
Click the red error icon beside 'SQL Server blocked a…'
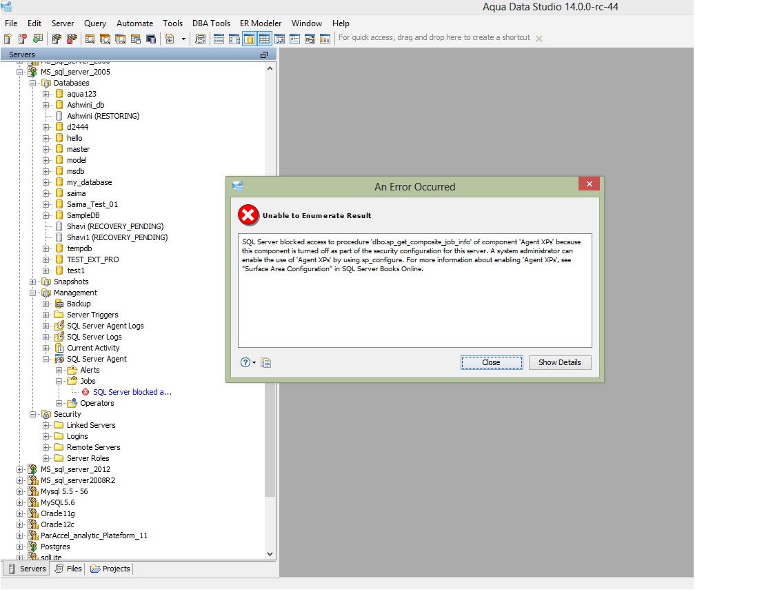click(x=86, y=392)
